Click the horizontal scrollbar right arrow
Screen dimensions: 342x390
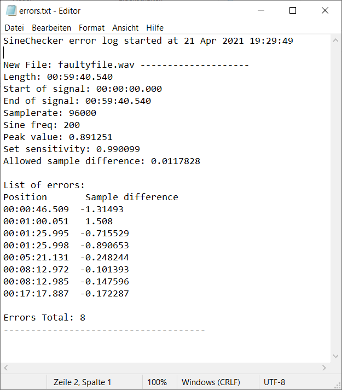(324, 368)
